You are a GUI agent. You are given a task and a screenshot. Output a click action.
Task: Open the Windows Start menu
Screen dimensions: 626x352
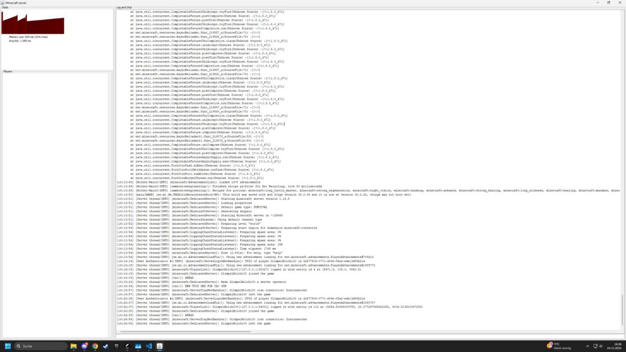pyautogui.click(x=8, y=346)
